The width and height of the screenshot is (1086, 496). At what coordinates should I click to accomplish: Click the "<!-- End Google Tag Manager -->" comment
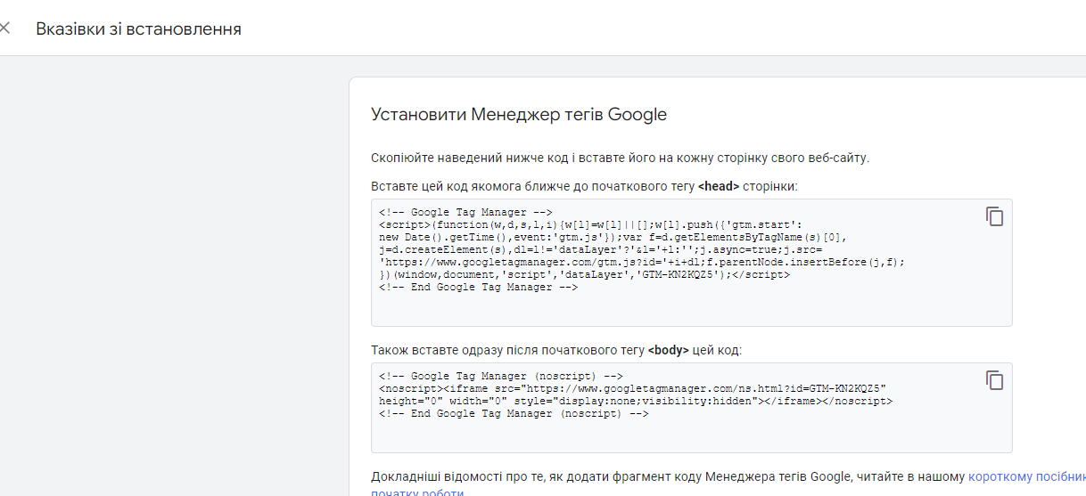478,288
